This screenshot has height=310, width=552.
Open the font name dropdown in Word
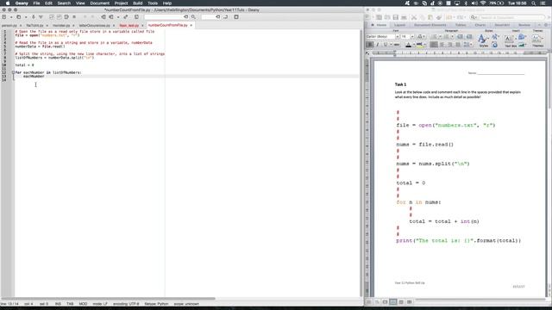398,36
